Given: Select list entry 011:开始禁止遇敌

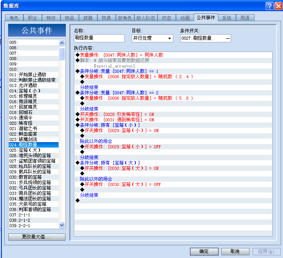Looking at the screenshot, I should coord(34,75).
